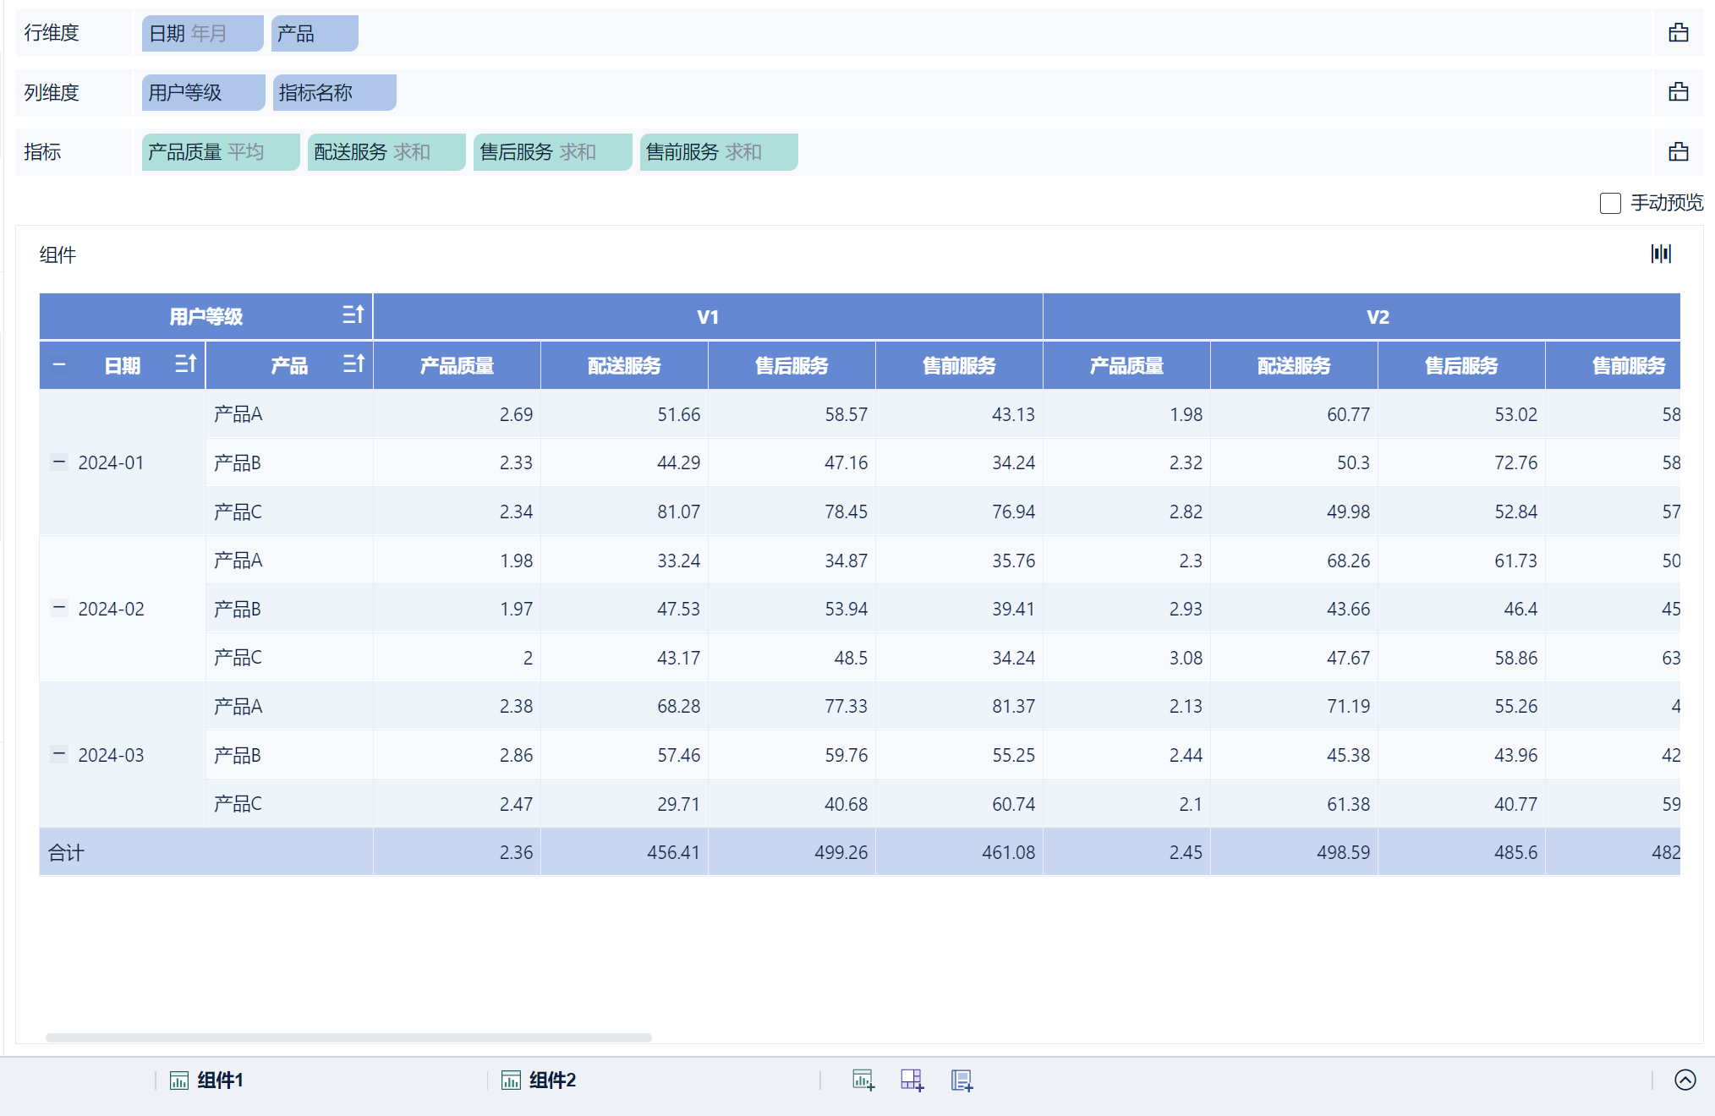Collapse the 2024-02 date group

pyautogui.click(x=59, y=608)
